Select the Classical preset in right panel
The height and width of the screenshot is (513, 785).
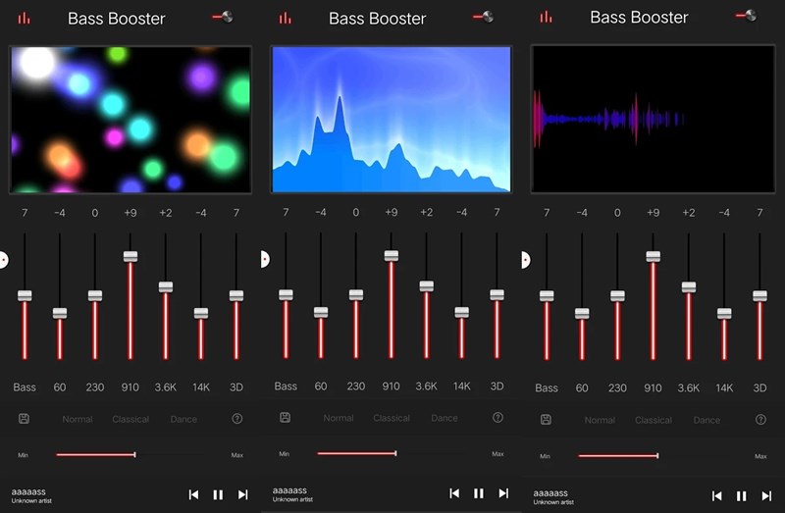click(654, 420)
